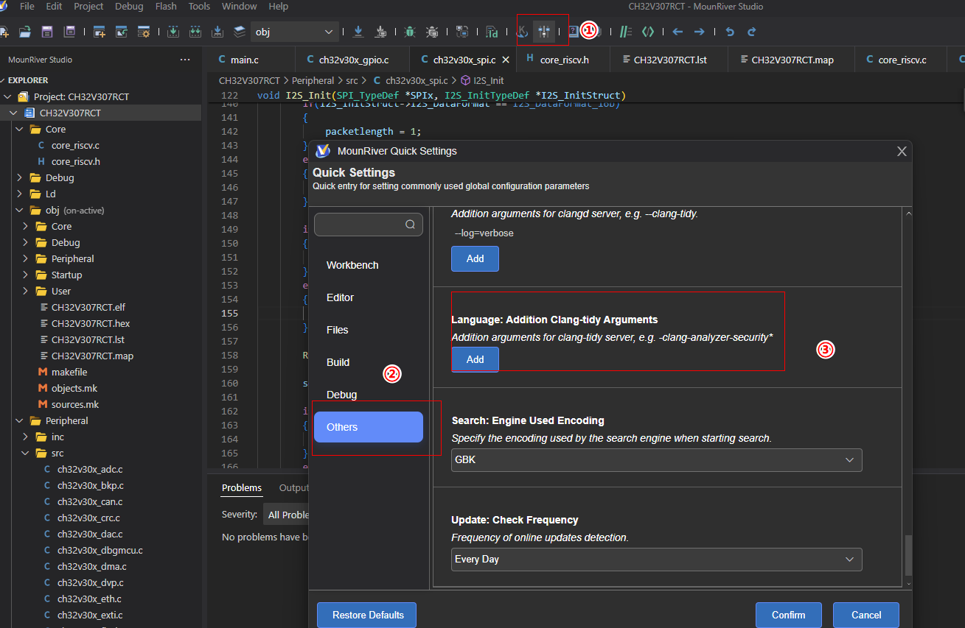The height and width of the screenshot is (628, 965).
Task: Click the Navigate Back arrow icon
Action: 677,32
